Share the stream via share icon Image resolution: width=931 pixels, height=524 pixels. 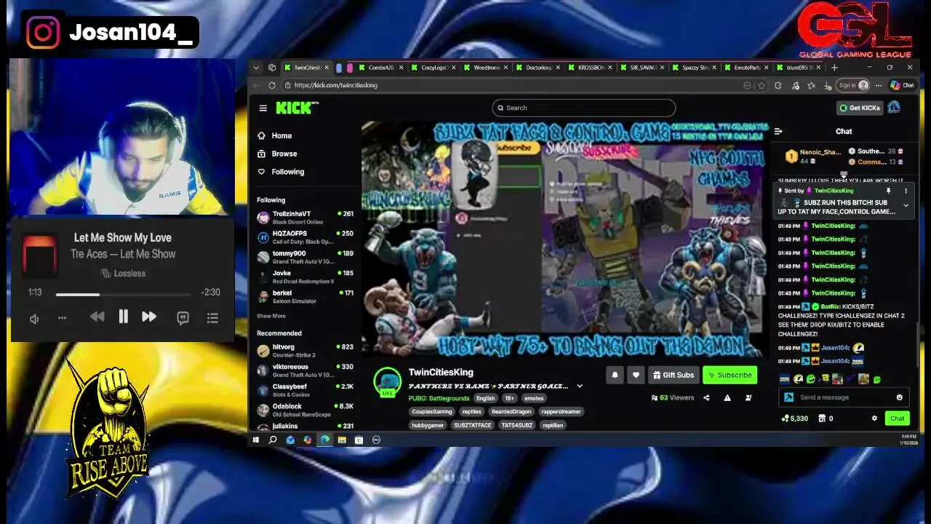tap(706, 398)
